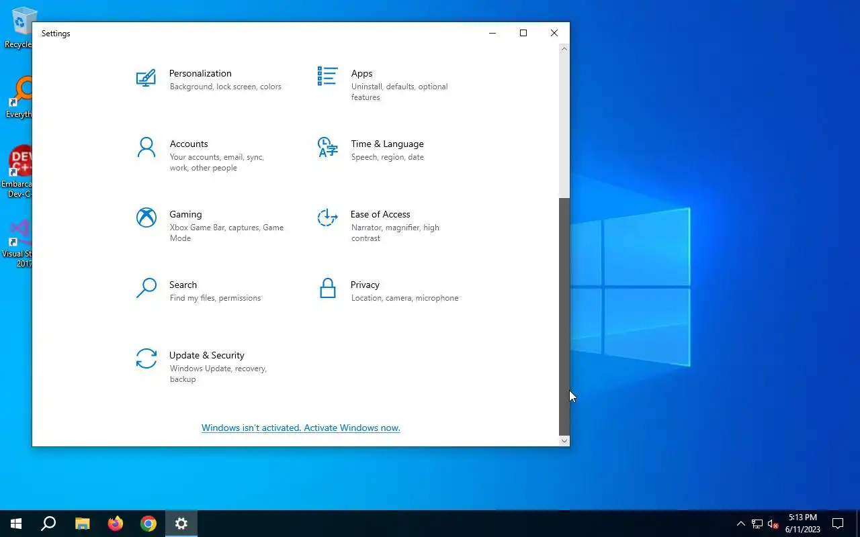Image resolution: width=860 pixels, height=537 pixels.
Task: Open the Accounts settings heading
Action: point(189,144)
